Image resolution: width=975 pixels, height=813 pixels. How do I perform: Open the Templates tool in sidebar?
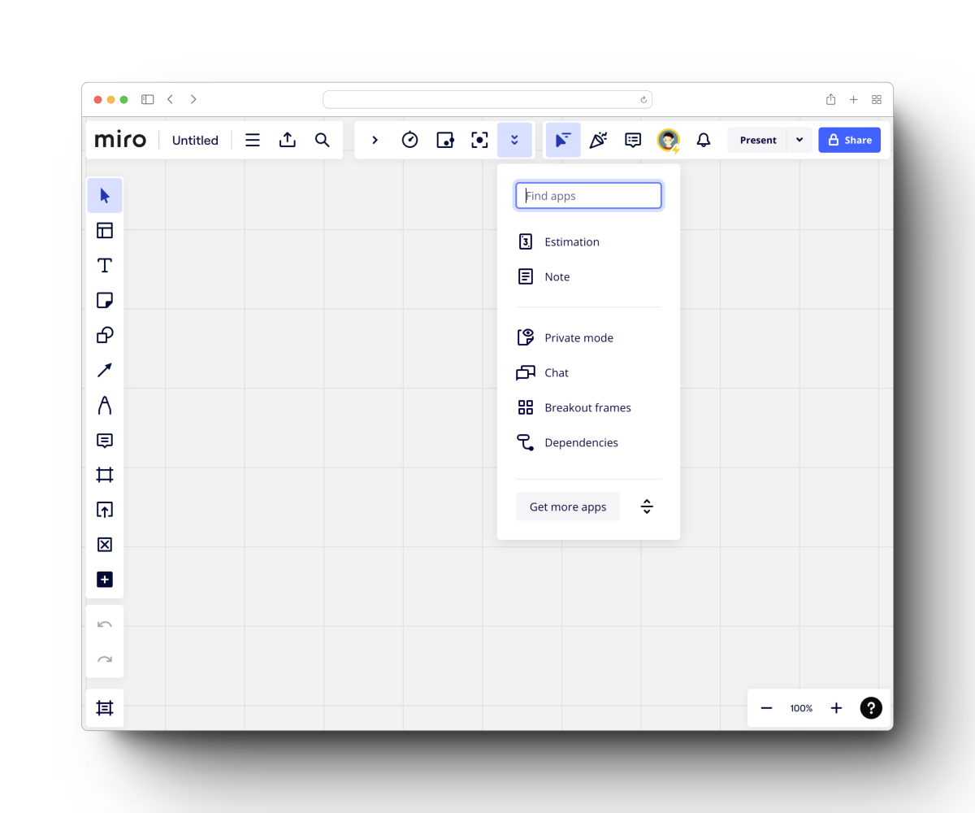[105, 231]
